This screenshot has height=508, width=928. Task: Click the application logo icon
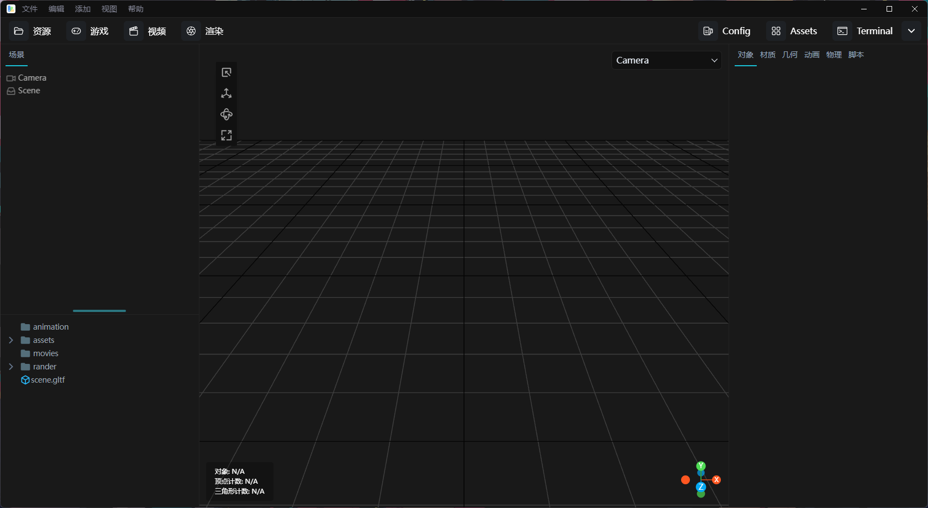coord(11,9)
